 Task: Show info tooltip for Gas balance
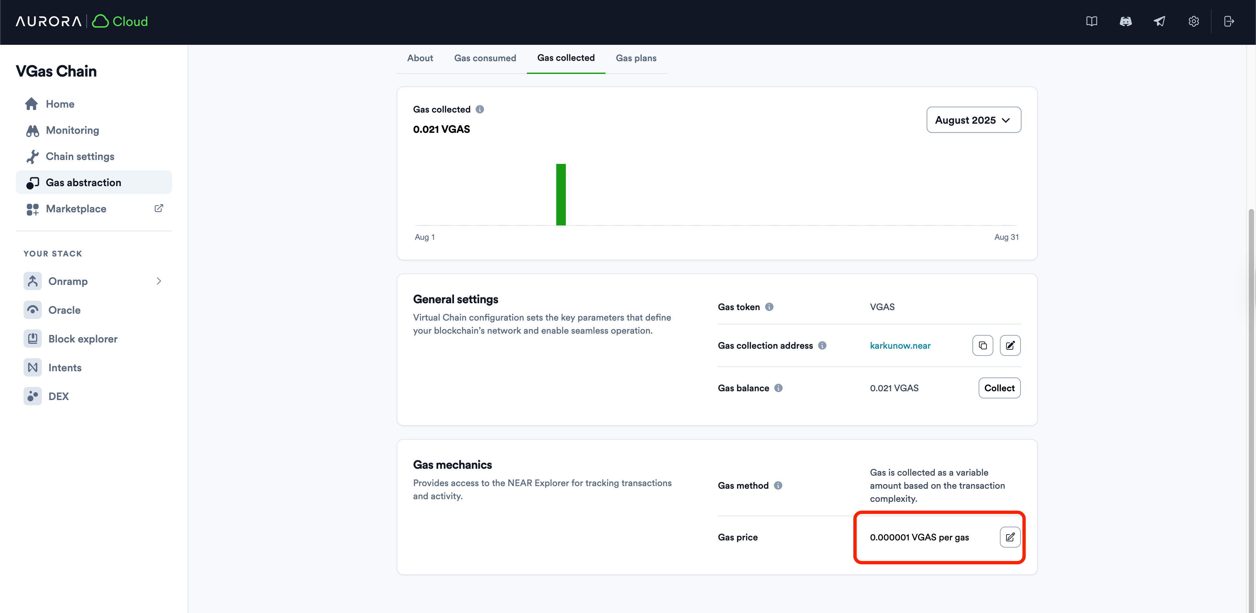pos(779,388)
